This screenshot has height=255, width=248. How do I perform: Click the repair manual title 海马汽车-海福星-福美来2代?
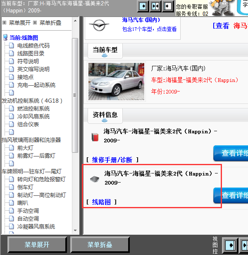(160, 136)
